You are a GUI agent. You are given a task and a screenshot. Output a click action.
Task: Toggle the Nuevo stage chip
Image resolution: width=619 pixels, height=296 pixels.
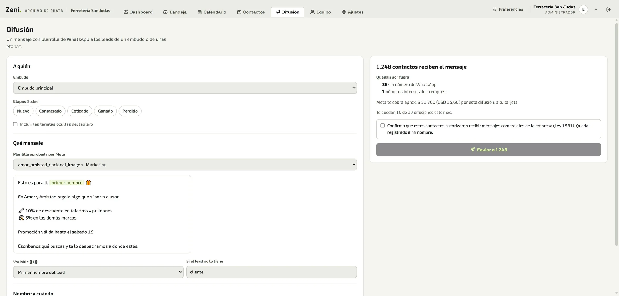click(23, 111)
